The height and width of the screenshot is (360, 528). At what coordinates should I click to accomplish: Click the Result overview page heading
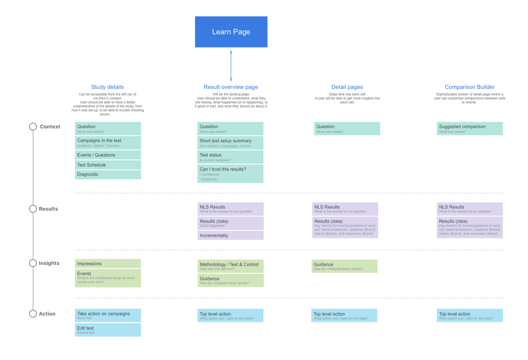click(230, 87)
